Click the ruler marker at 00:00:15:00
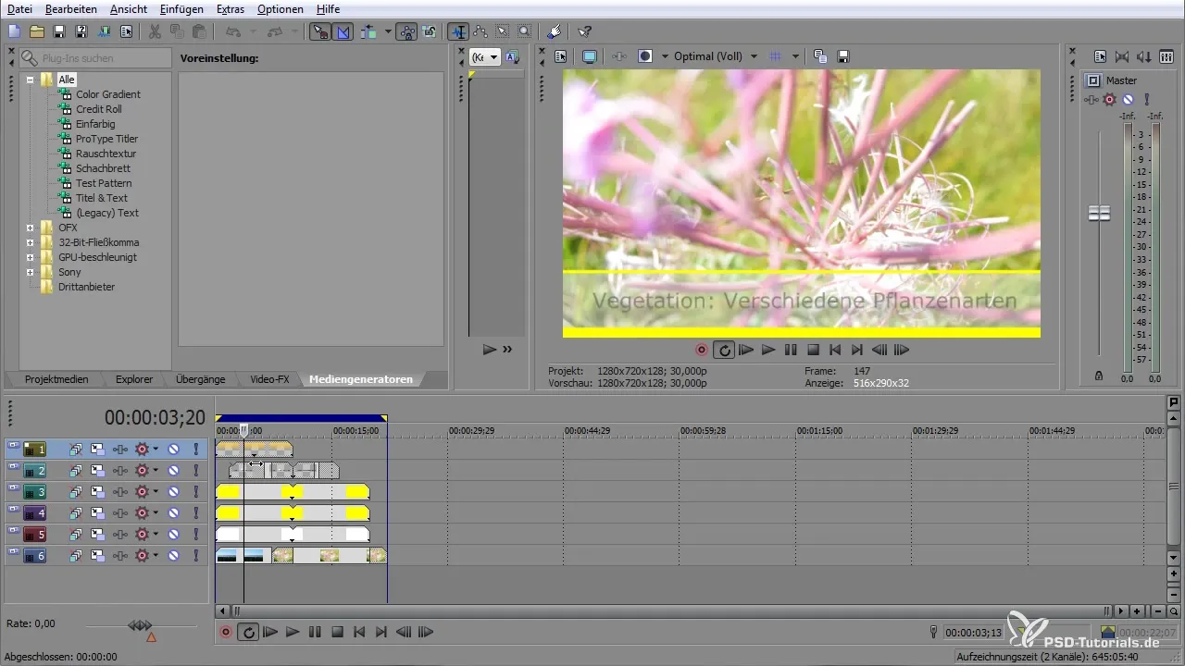Image resolution: width=1185 pixels, height=666 pixels. coord(355,430)
